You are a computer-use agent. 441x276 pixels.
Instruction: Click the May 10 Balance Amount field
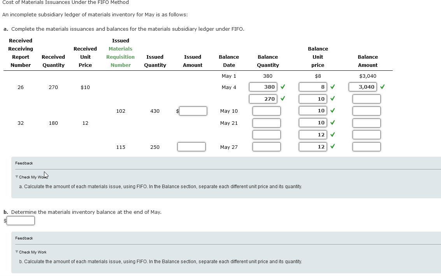(367, 111)
